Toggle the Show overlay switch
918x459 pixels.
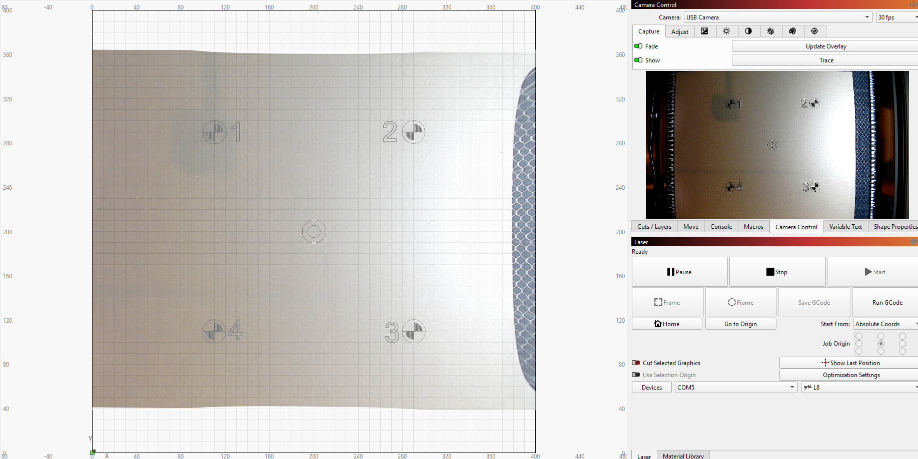tap(638, 60)
